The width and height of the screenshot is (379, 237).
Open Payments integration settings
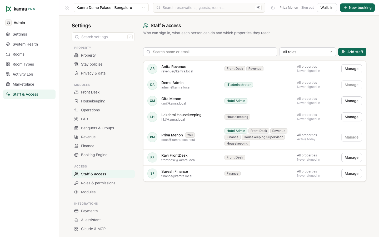(103, 211)
